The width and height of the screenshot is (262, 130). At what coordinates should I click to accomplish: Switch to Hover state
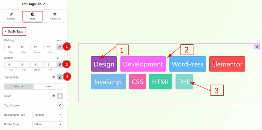(x=48, y=86)
